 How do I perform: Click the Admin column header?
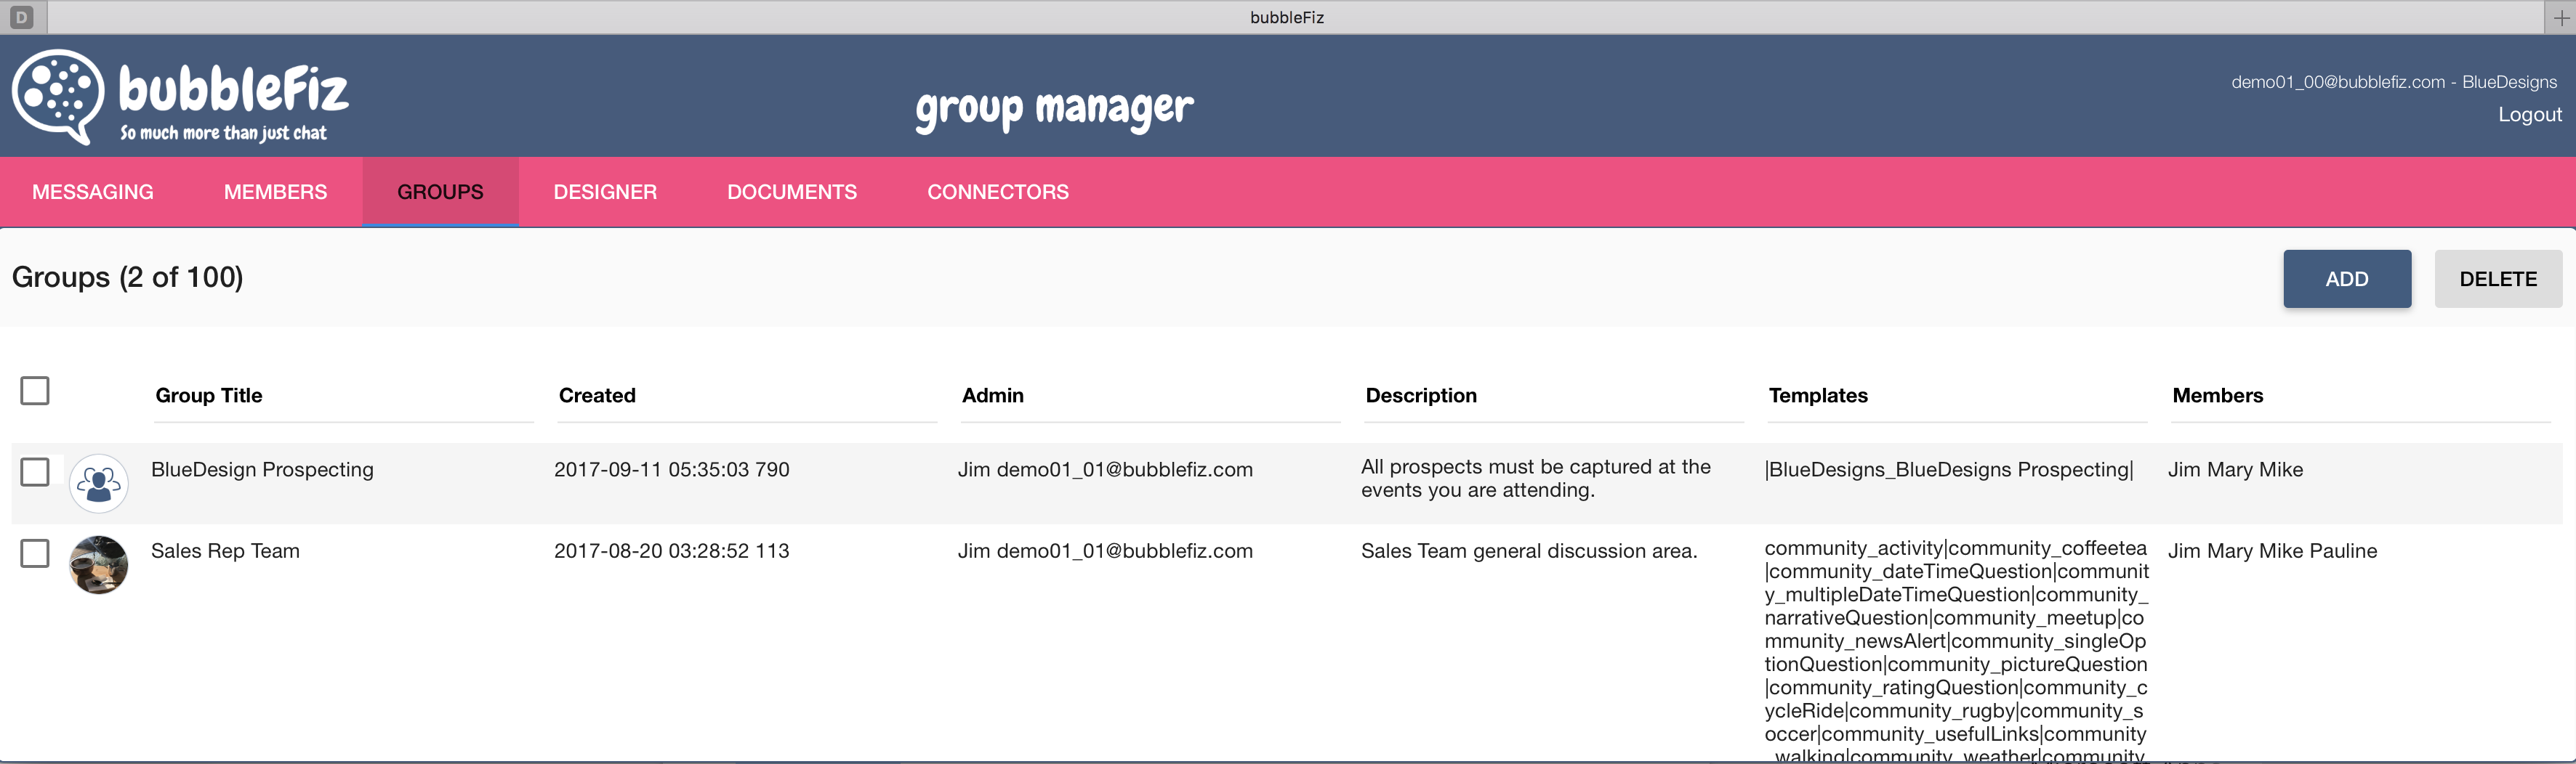tap(993, 396)
